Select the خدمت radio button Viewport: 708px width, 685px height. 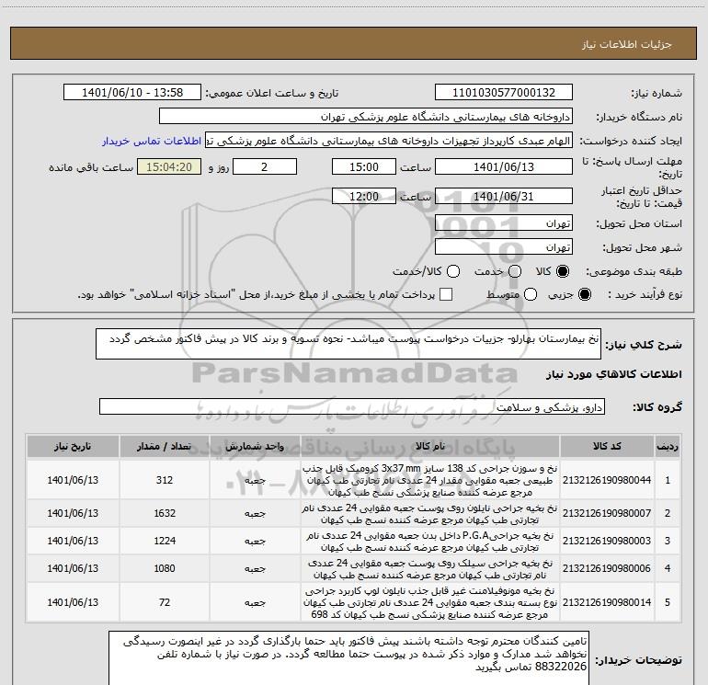(515, 271)
